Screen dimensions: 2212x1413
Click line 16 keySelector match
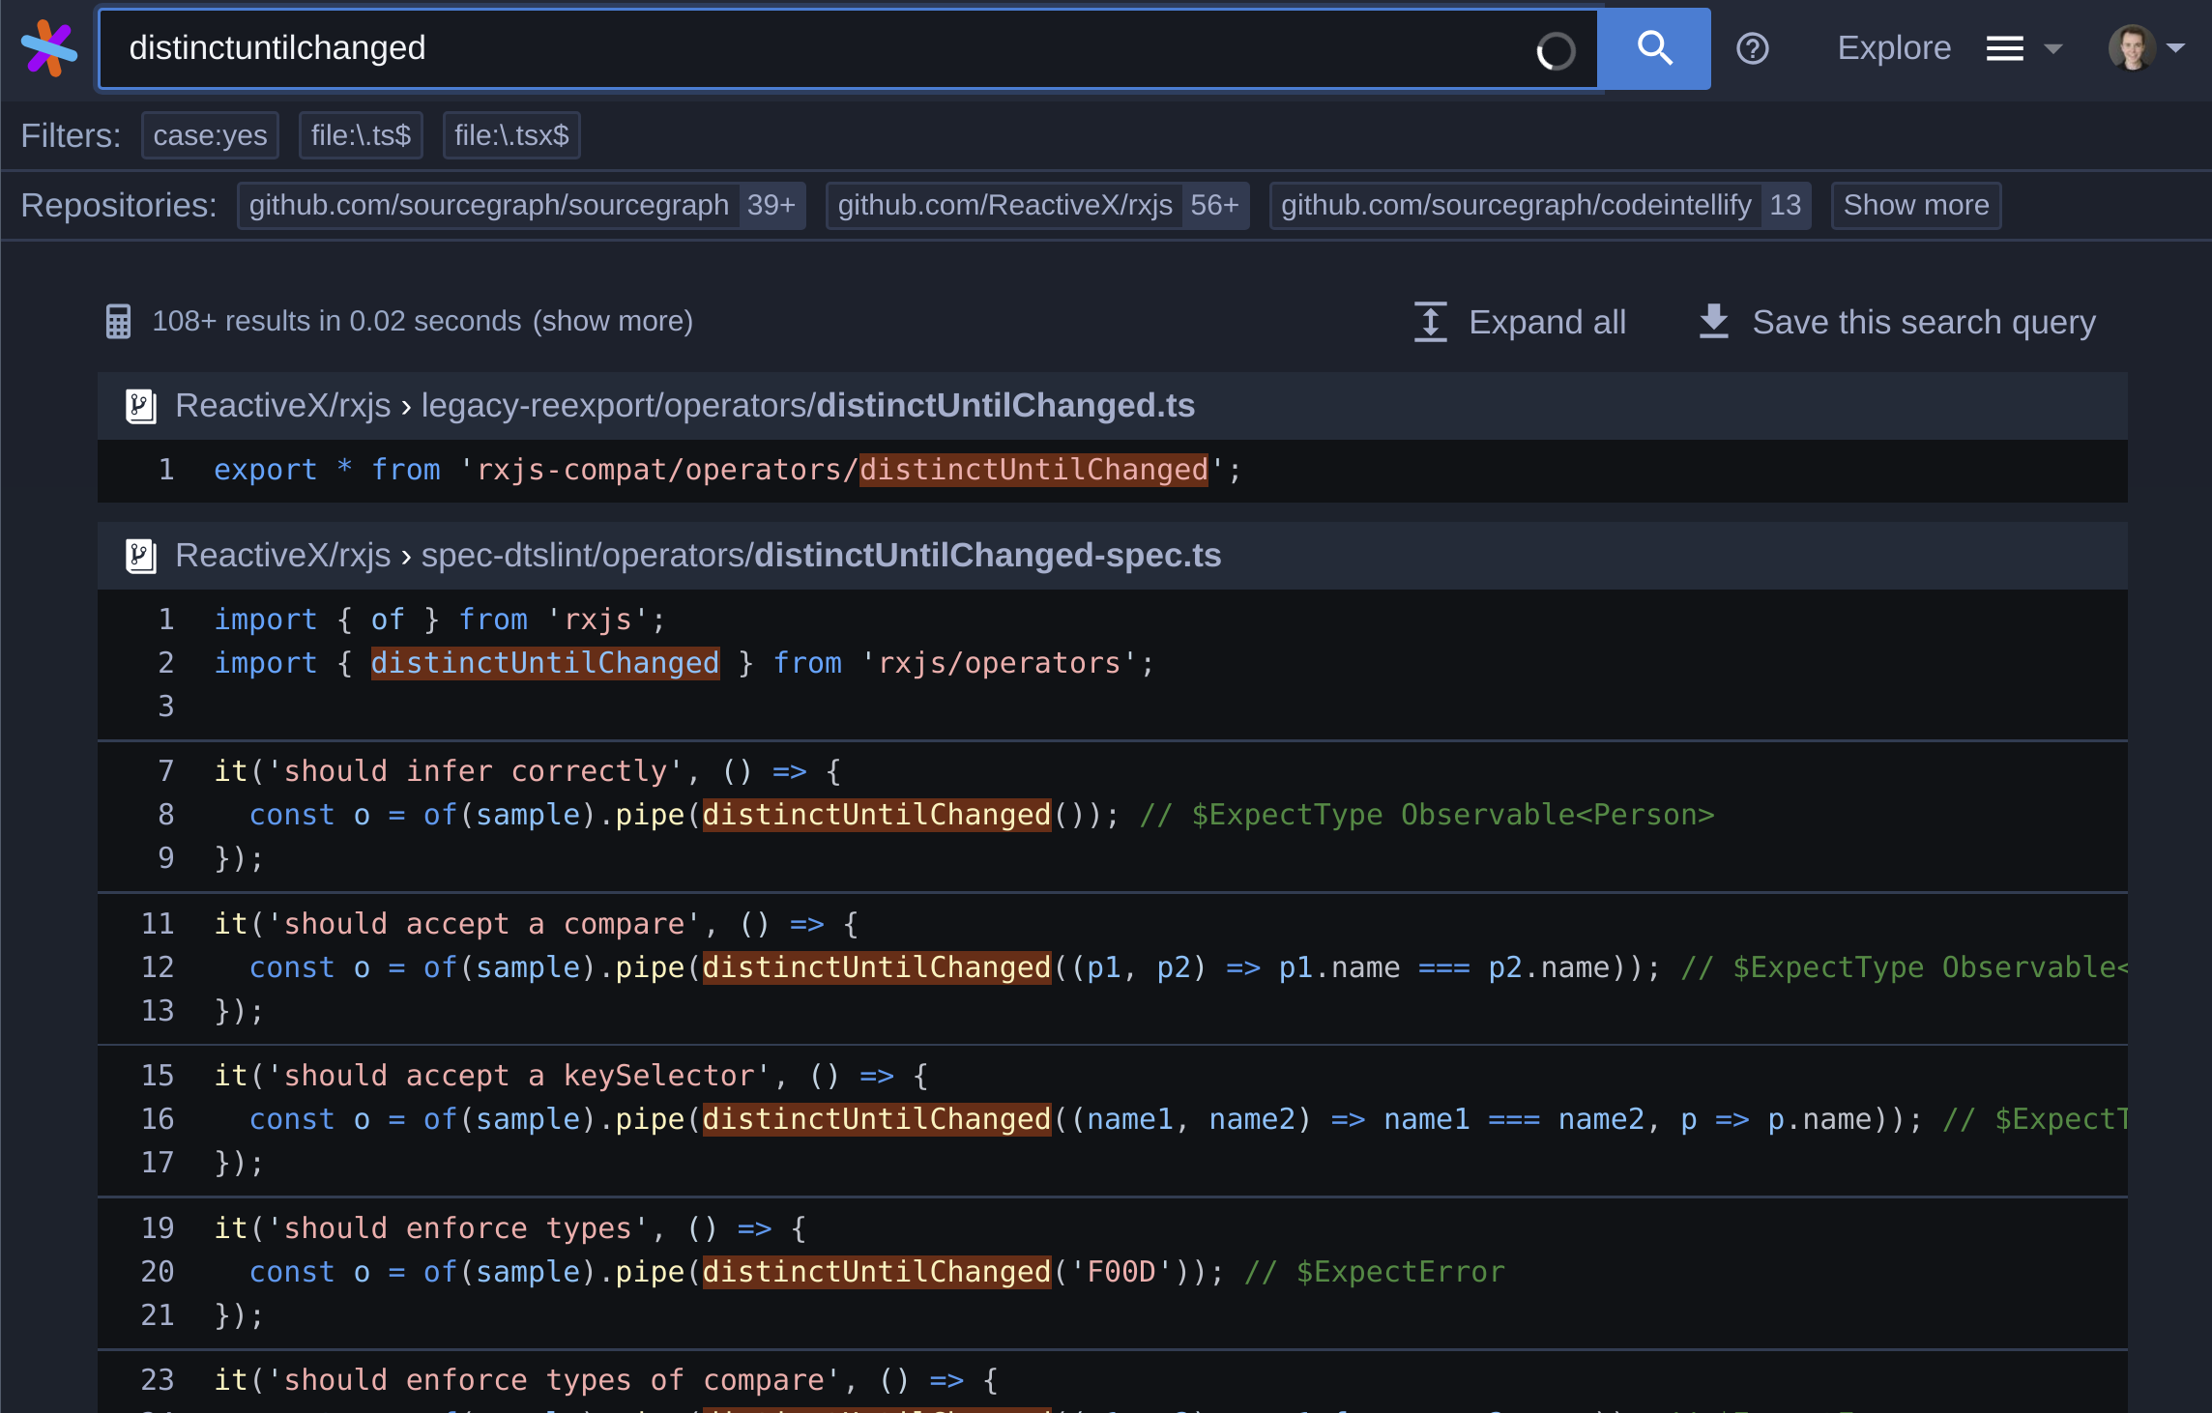876,1120
